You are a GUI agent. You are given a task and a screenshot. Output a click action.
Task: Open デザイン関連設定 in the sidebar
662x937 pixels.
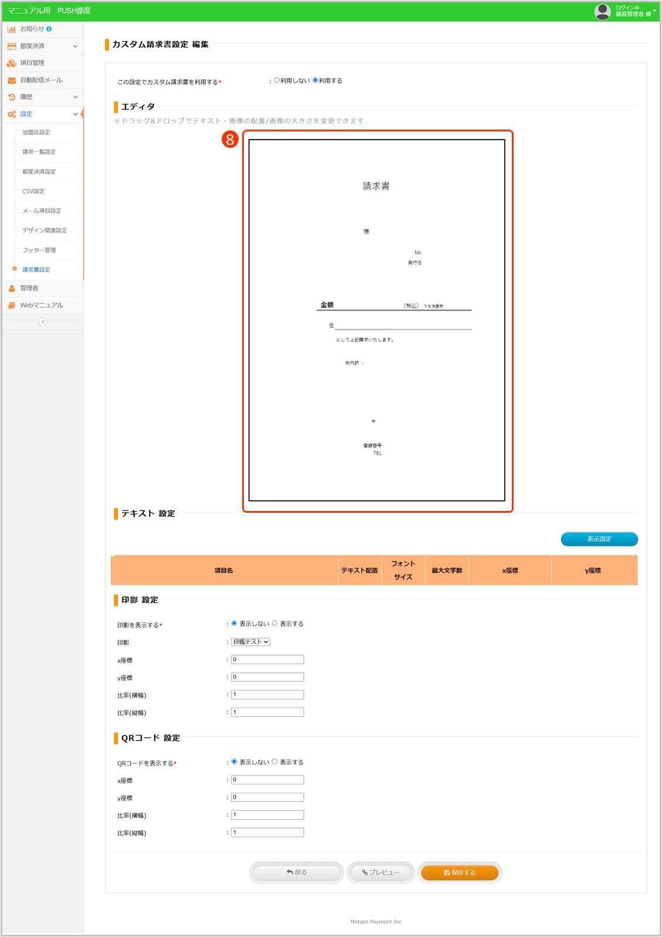45,230
